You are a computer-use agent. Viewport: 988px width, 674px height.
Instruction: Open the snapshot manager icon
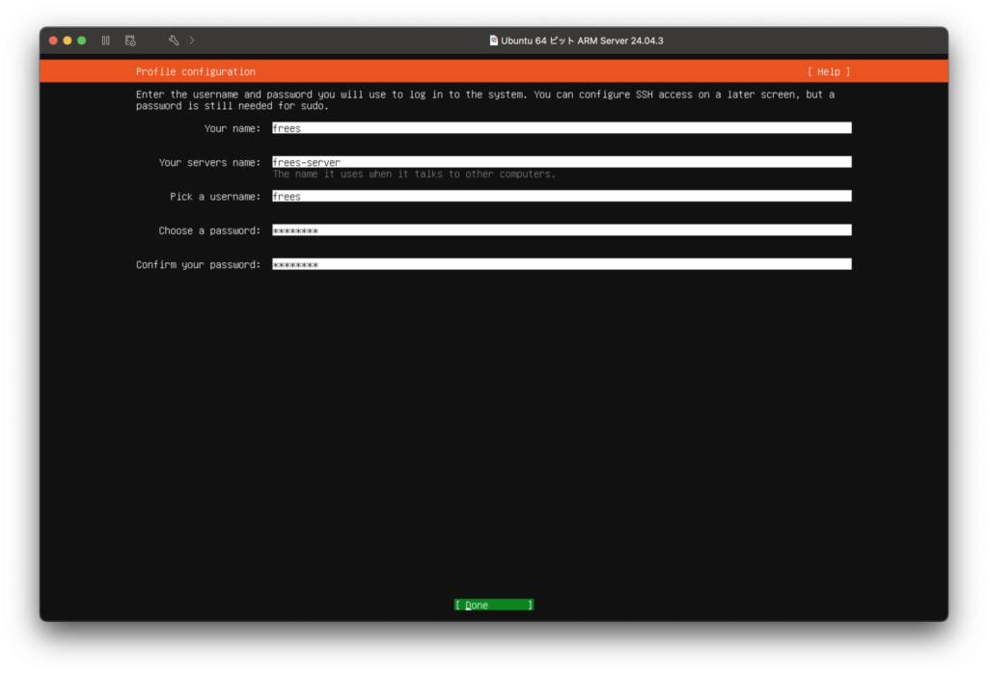[130, 40]
